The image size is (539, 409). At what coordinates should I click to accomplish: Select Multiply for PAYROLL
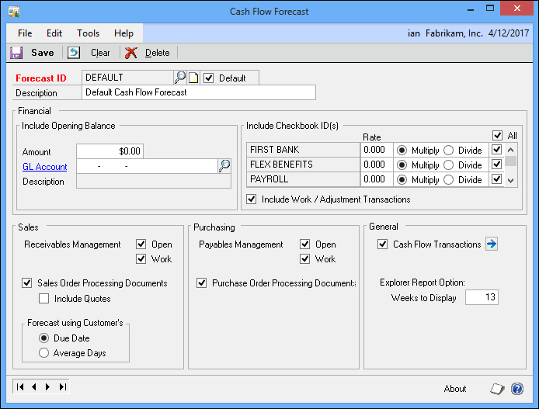(x=402, y=180)
